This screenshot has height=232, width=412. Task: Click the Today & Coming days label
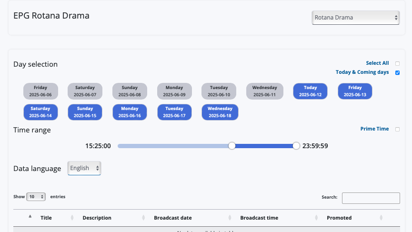click(x=362, y=72)
